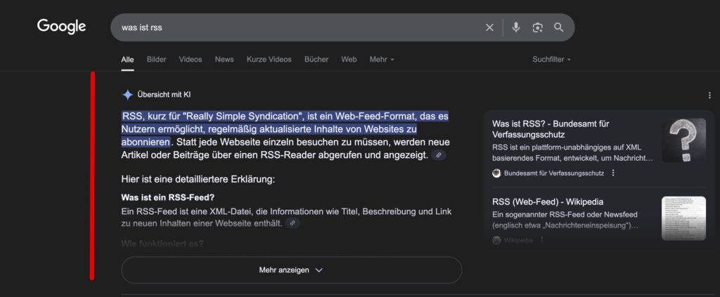Click the Bundesamt für Verfassungsschutz favicon
This screenshot has width=720, height=297.
click(x=496, y=173)
